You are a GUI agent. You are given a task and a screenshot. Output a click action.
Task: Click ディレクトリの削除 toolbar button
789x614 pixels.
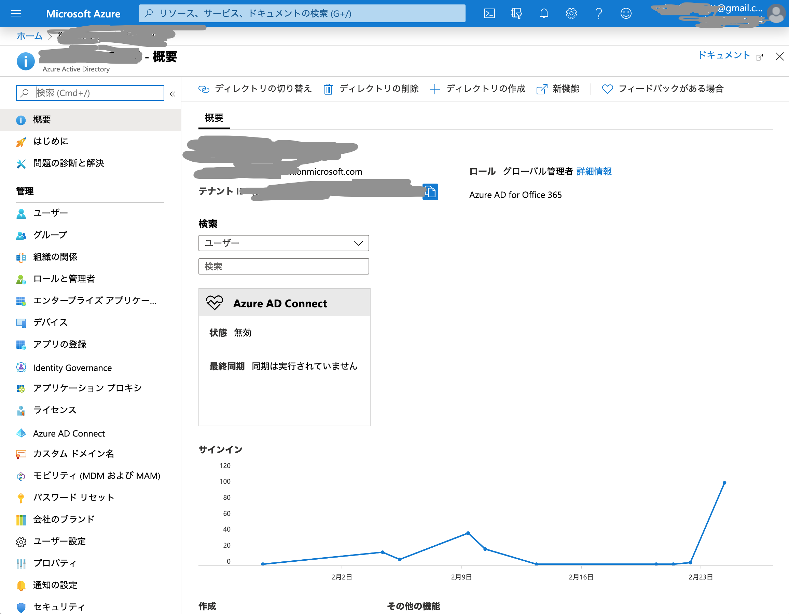(371, 89)
